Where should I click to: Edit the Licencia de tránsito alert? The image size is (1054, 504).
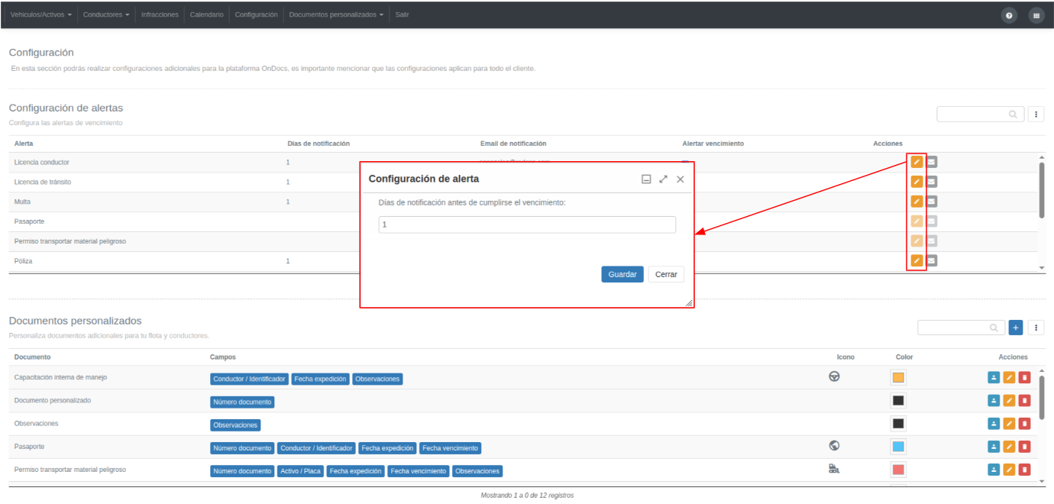(917, 182)
